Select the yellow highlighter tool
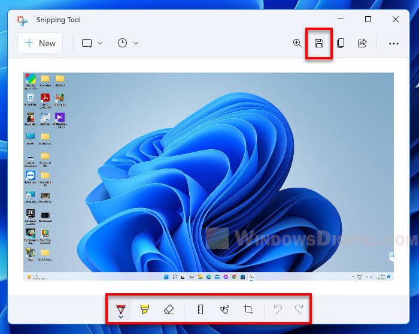The width and height of the screenshot is (419, 334). [x=145, y=309]
